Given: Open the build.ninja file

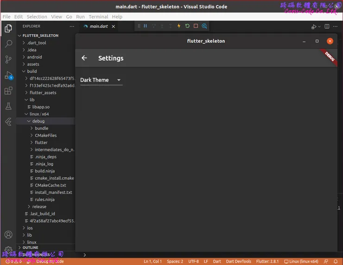Looking at the screenshot, I should pyautogui.click(x=45, y=171).
